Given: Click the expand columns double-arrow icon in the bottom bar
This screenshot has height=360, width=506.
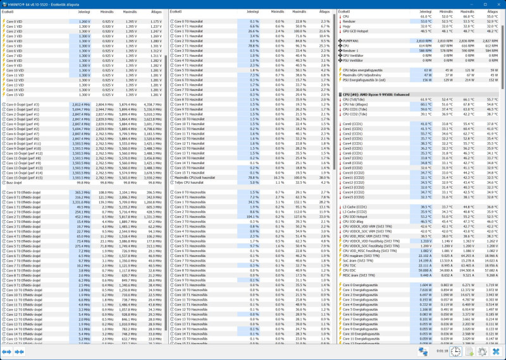Looking at the screenshot, I should 6,352.
